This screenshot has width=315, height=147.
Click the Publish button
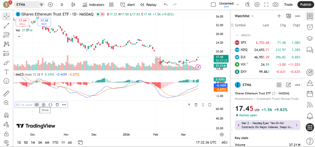[x=305, y=5]
